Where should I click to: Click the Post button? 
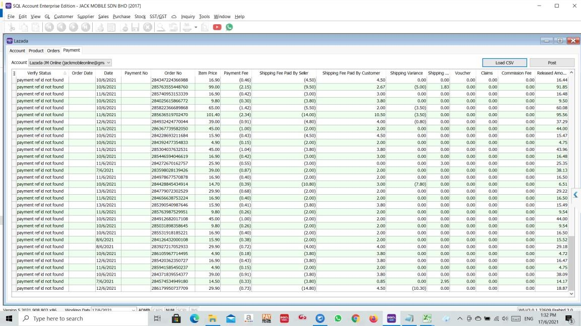point(552,63)
